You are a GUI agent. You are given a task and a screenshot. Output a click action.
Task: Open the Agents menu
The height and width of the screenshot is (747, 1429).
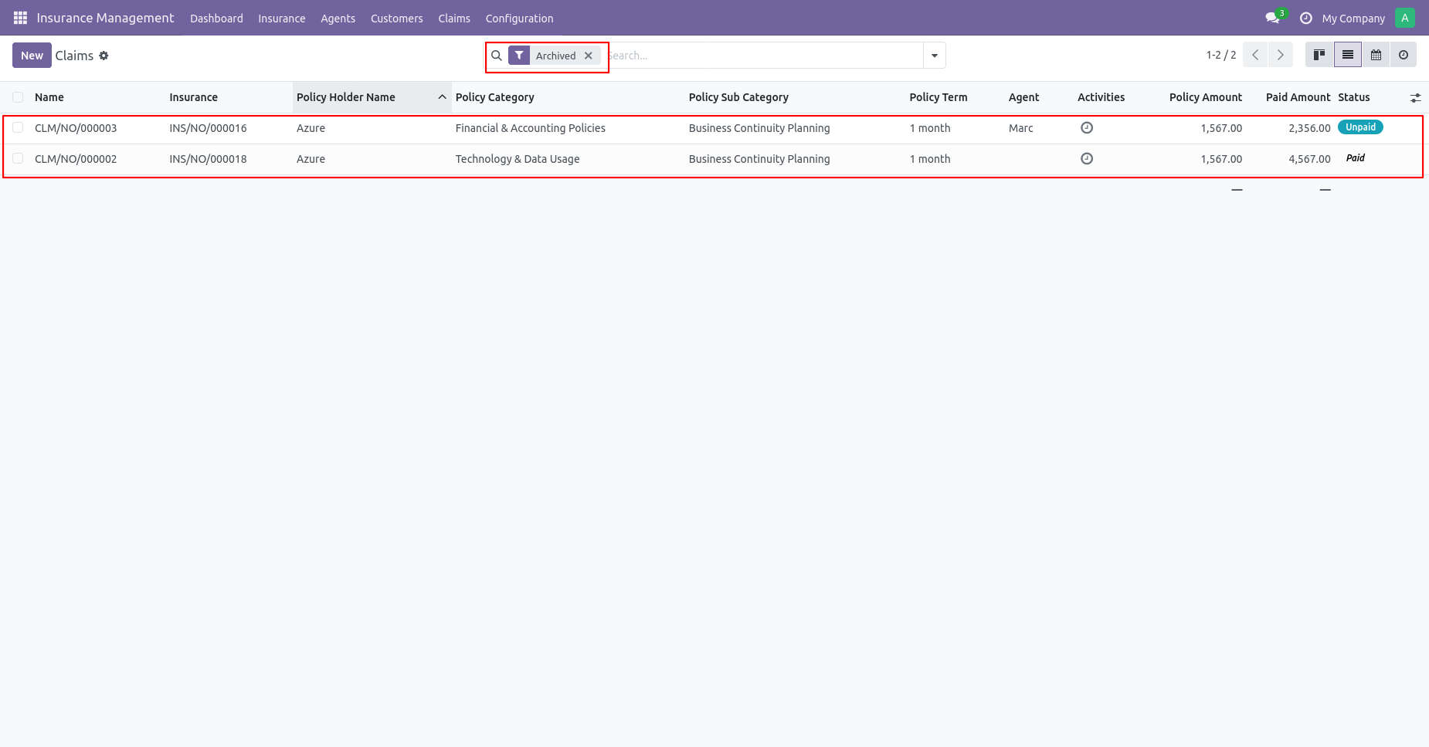338,19
